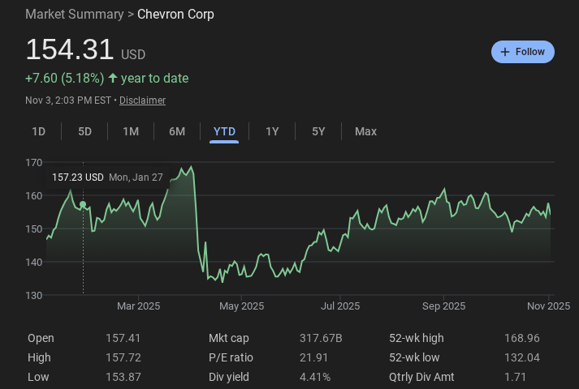Show the Max range chart
The image size is (579, 389).
tap(365, 131)
